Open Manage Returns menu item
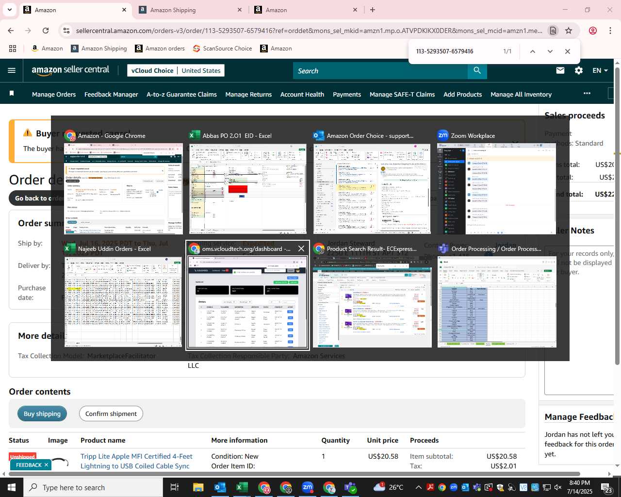This screenshot has height=497, width=621. (248, 94)
